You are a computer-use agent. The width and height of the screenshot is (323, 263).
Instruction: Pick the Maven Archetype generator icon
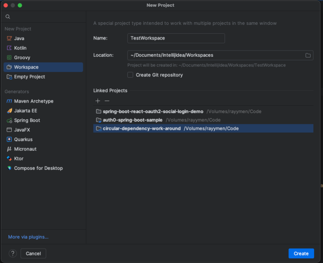9,101
